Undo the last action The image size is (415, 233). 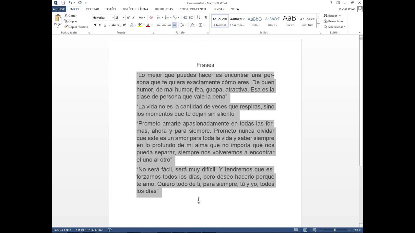70,3
